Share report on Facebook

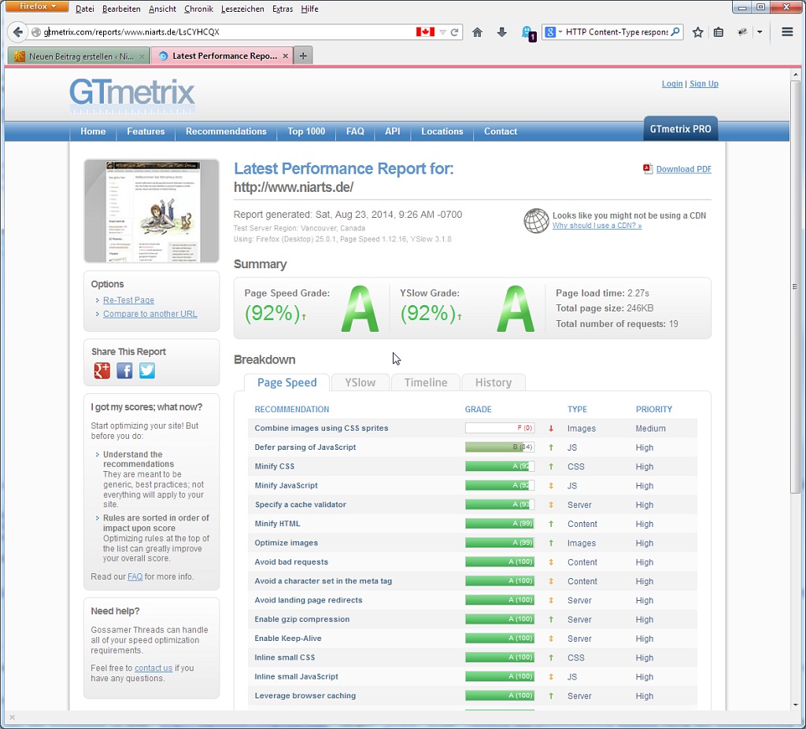(124, 370)
